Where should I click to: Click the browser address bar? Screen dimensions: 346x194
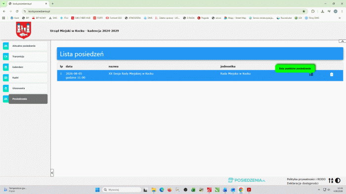163,11
